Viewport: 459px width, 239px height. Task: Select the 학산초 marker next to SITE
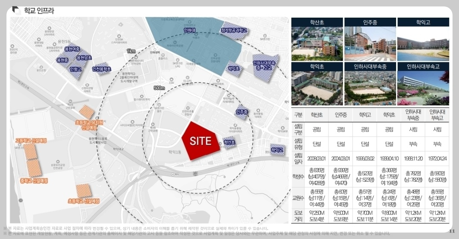(x=229, y=142)
